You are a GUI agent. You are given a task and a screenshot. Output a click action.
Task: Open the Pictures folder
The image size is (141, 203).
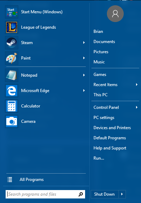[101, 52]
